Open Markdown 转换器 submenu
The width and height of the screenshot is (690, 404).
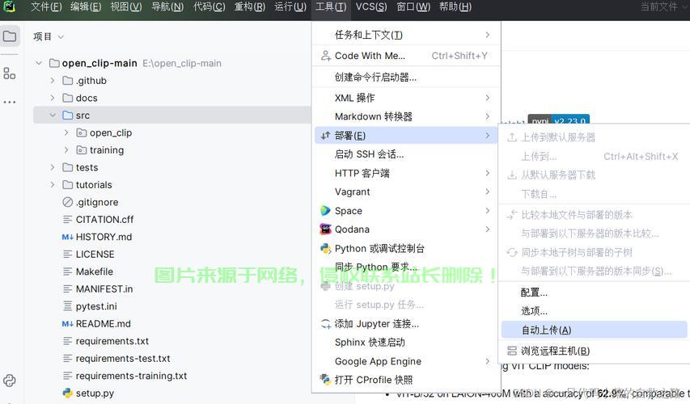406,116
